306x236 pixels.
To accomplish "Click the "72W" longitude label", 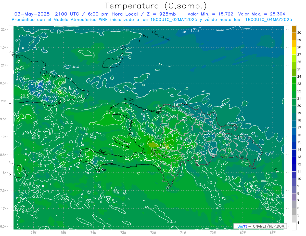I will pos(153,232).
